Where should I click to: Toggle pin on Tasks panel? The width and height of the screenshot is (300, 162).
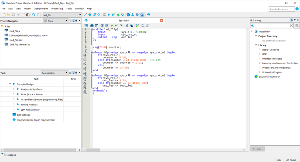coord(73,73)
